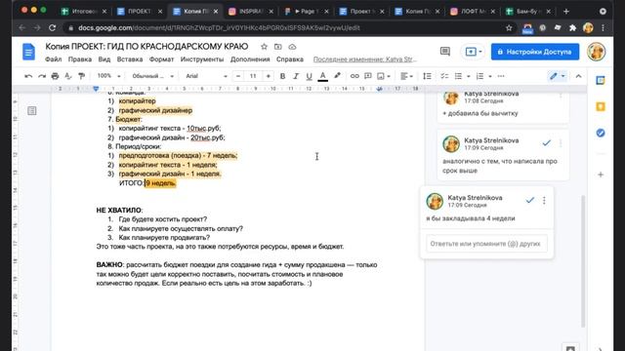The width and height of the screenshot is (625, 351).
Task: Star the document title
Action: (264, 47)
